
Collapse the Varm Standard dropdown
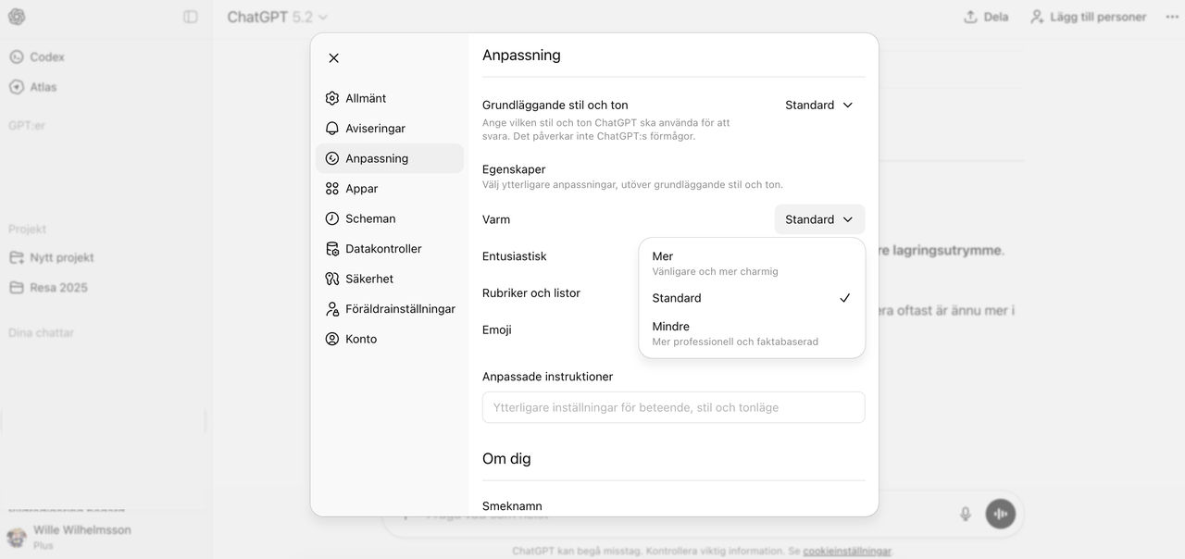(x=819, y=219)
